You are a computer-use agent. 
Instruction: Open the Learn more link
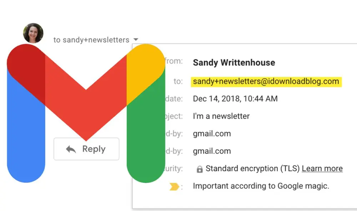pos(322,168)
